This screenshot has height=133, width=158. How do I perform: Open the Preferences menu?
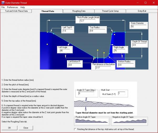[x=12, y=7]
